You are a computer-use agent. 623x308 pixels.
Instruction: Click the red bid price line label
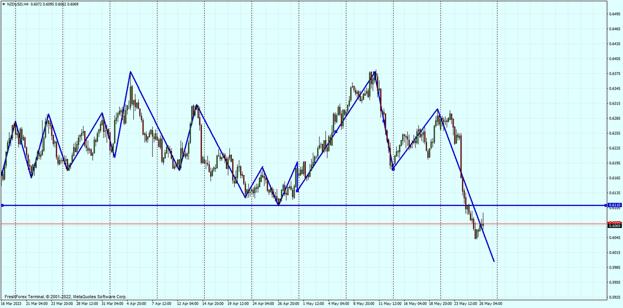click(614, 223)
